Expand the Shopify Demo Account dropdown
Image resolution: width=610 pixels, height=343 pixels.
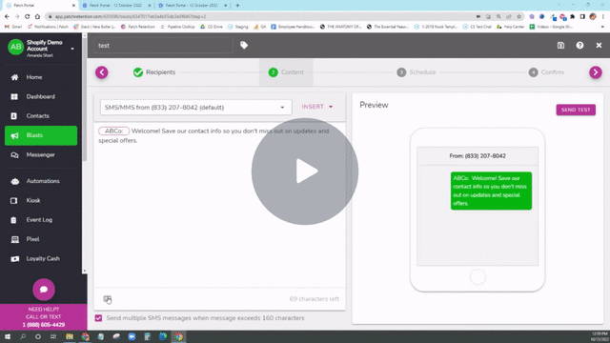click(x=72, y=49)
